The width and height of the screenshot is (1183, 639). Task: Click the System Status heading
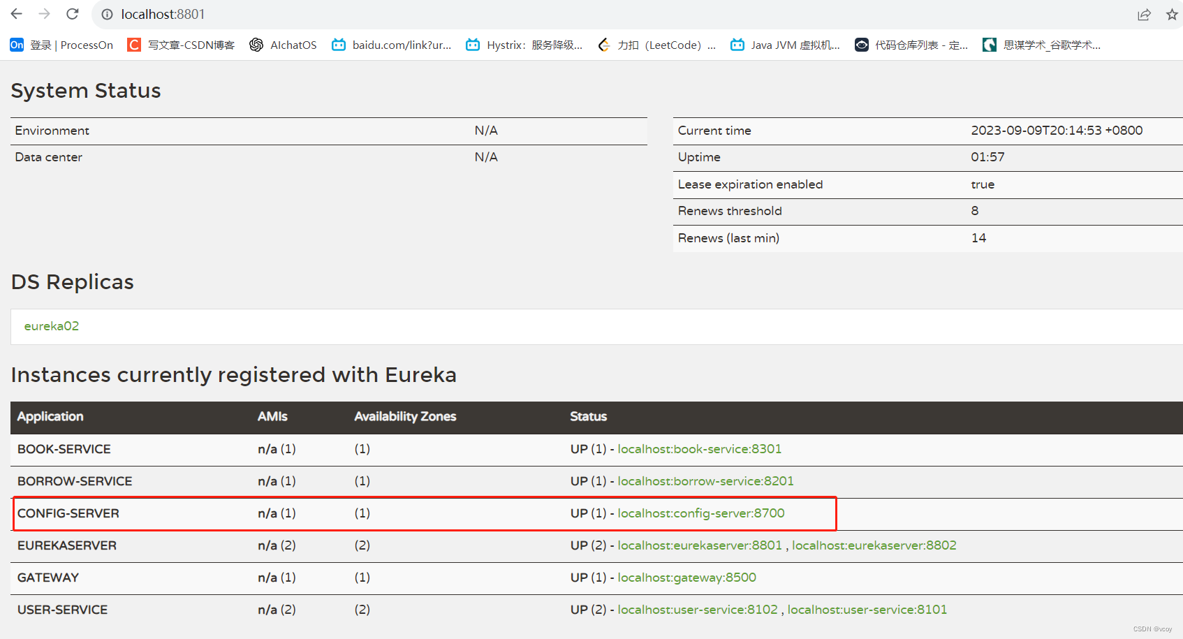click(86, 91)
